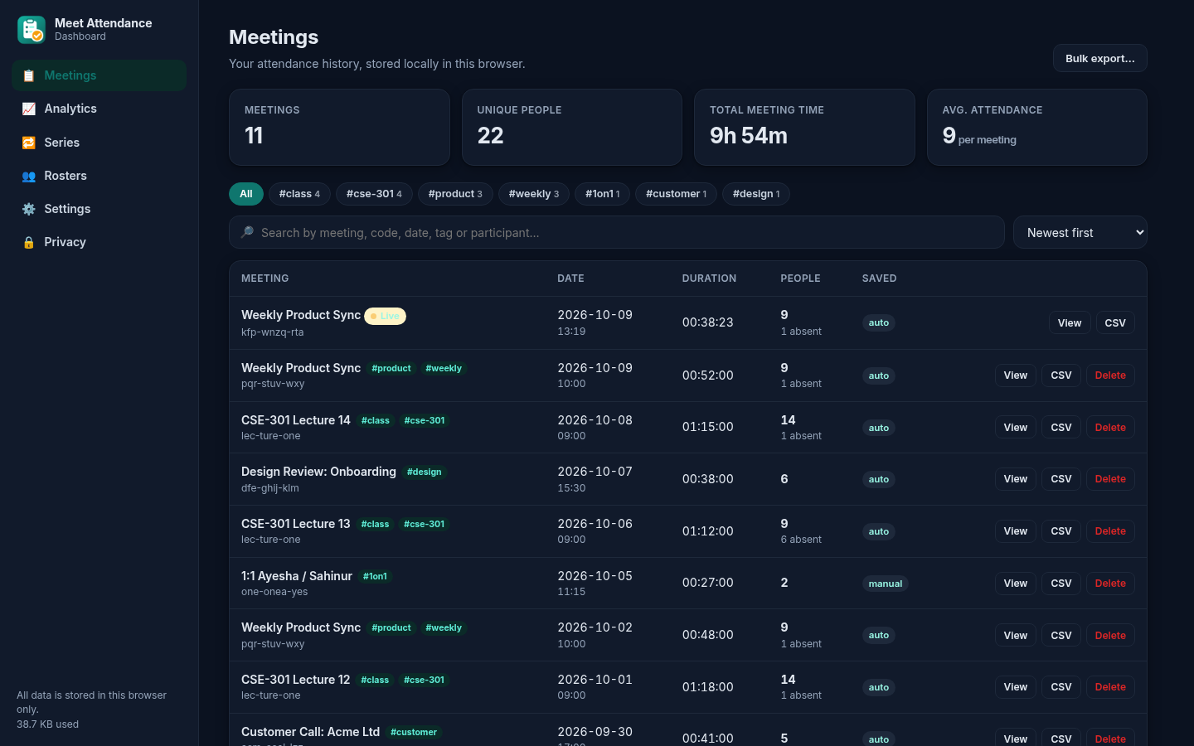Click the #1on1 tag on Ayesha row
Viewport: 1194px width, 746px height.
click(375, 576)
